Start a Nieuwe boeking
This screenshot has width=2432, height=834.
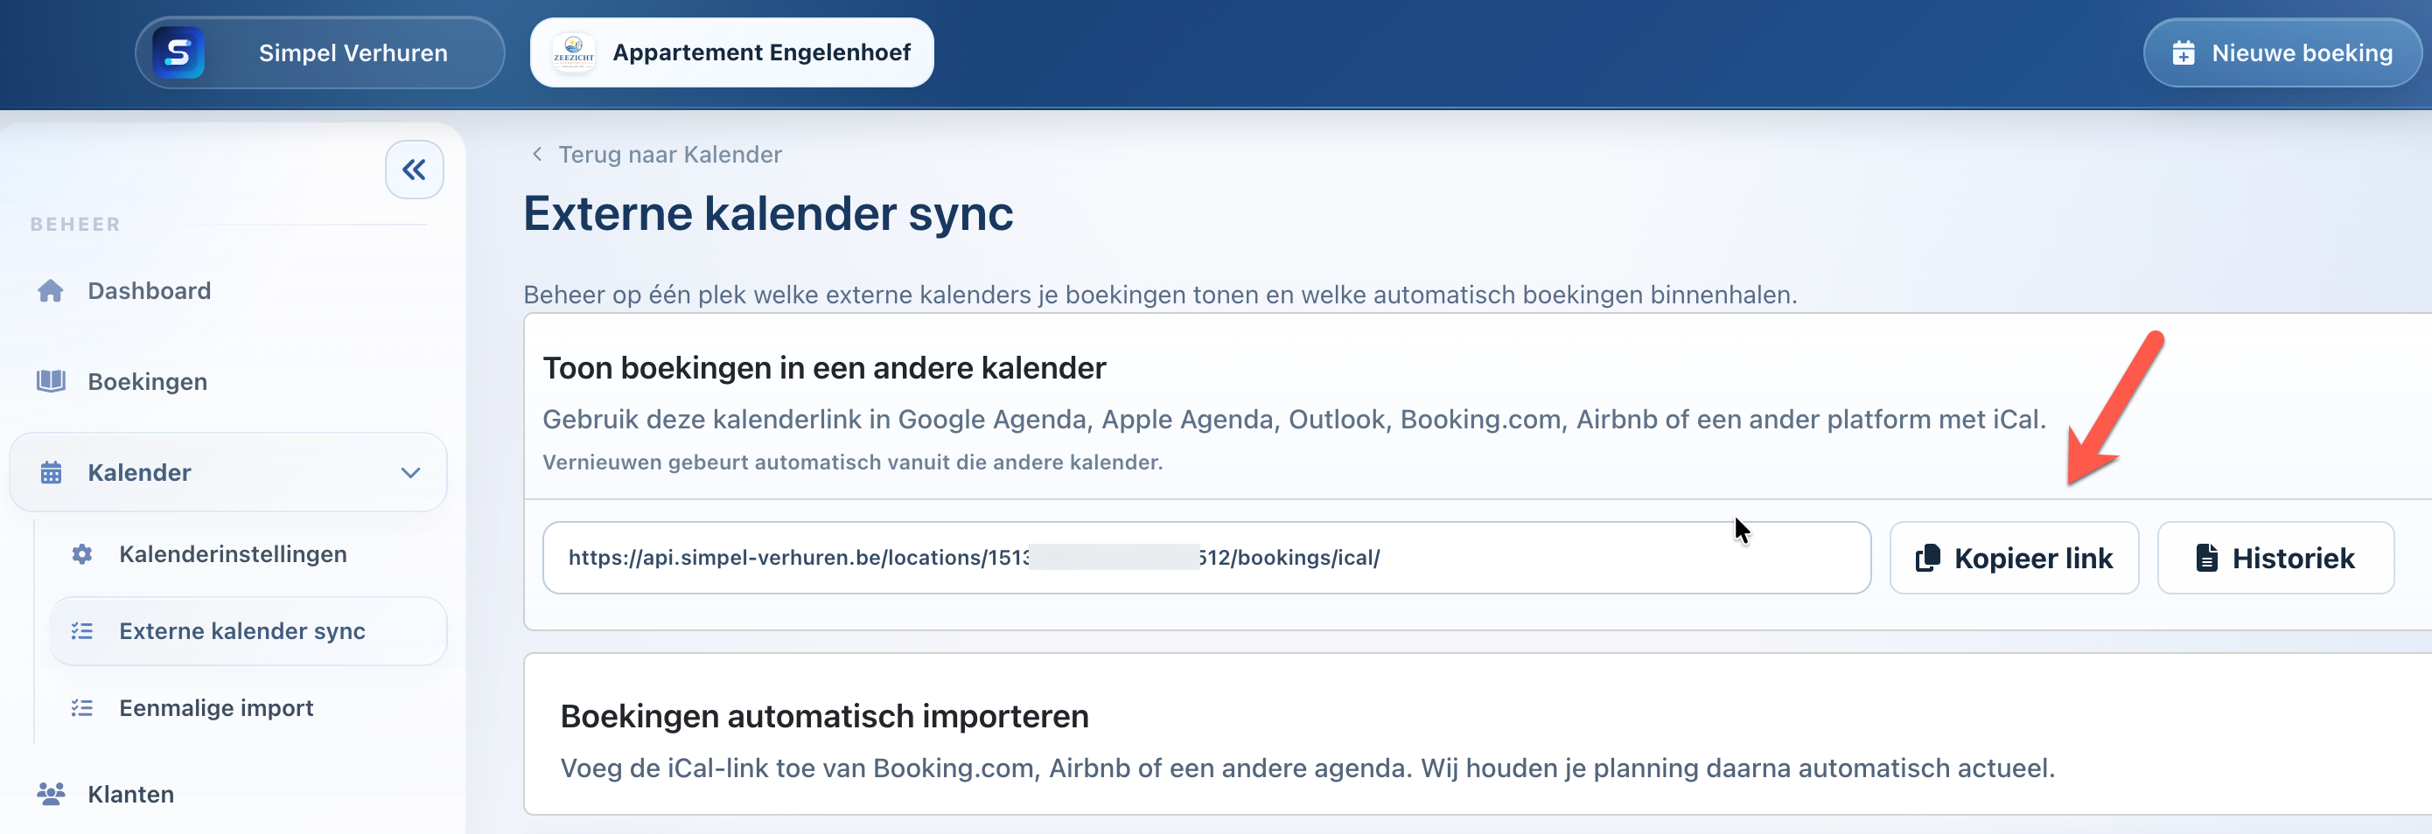tap(2282, 52)
